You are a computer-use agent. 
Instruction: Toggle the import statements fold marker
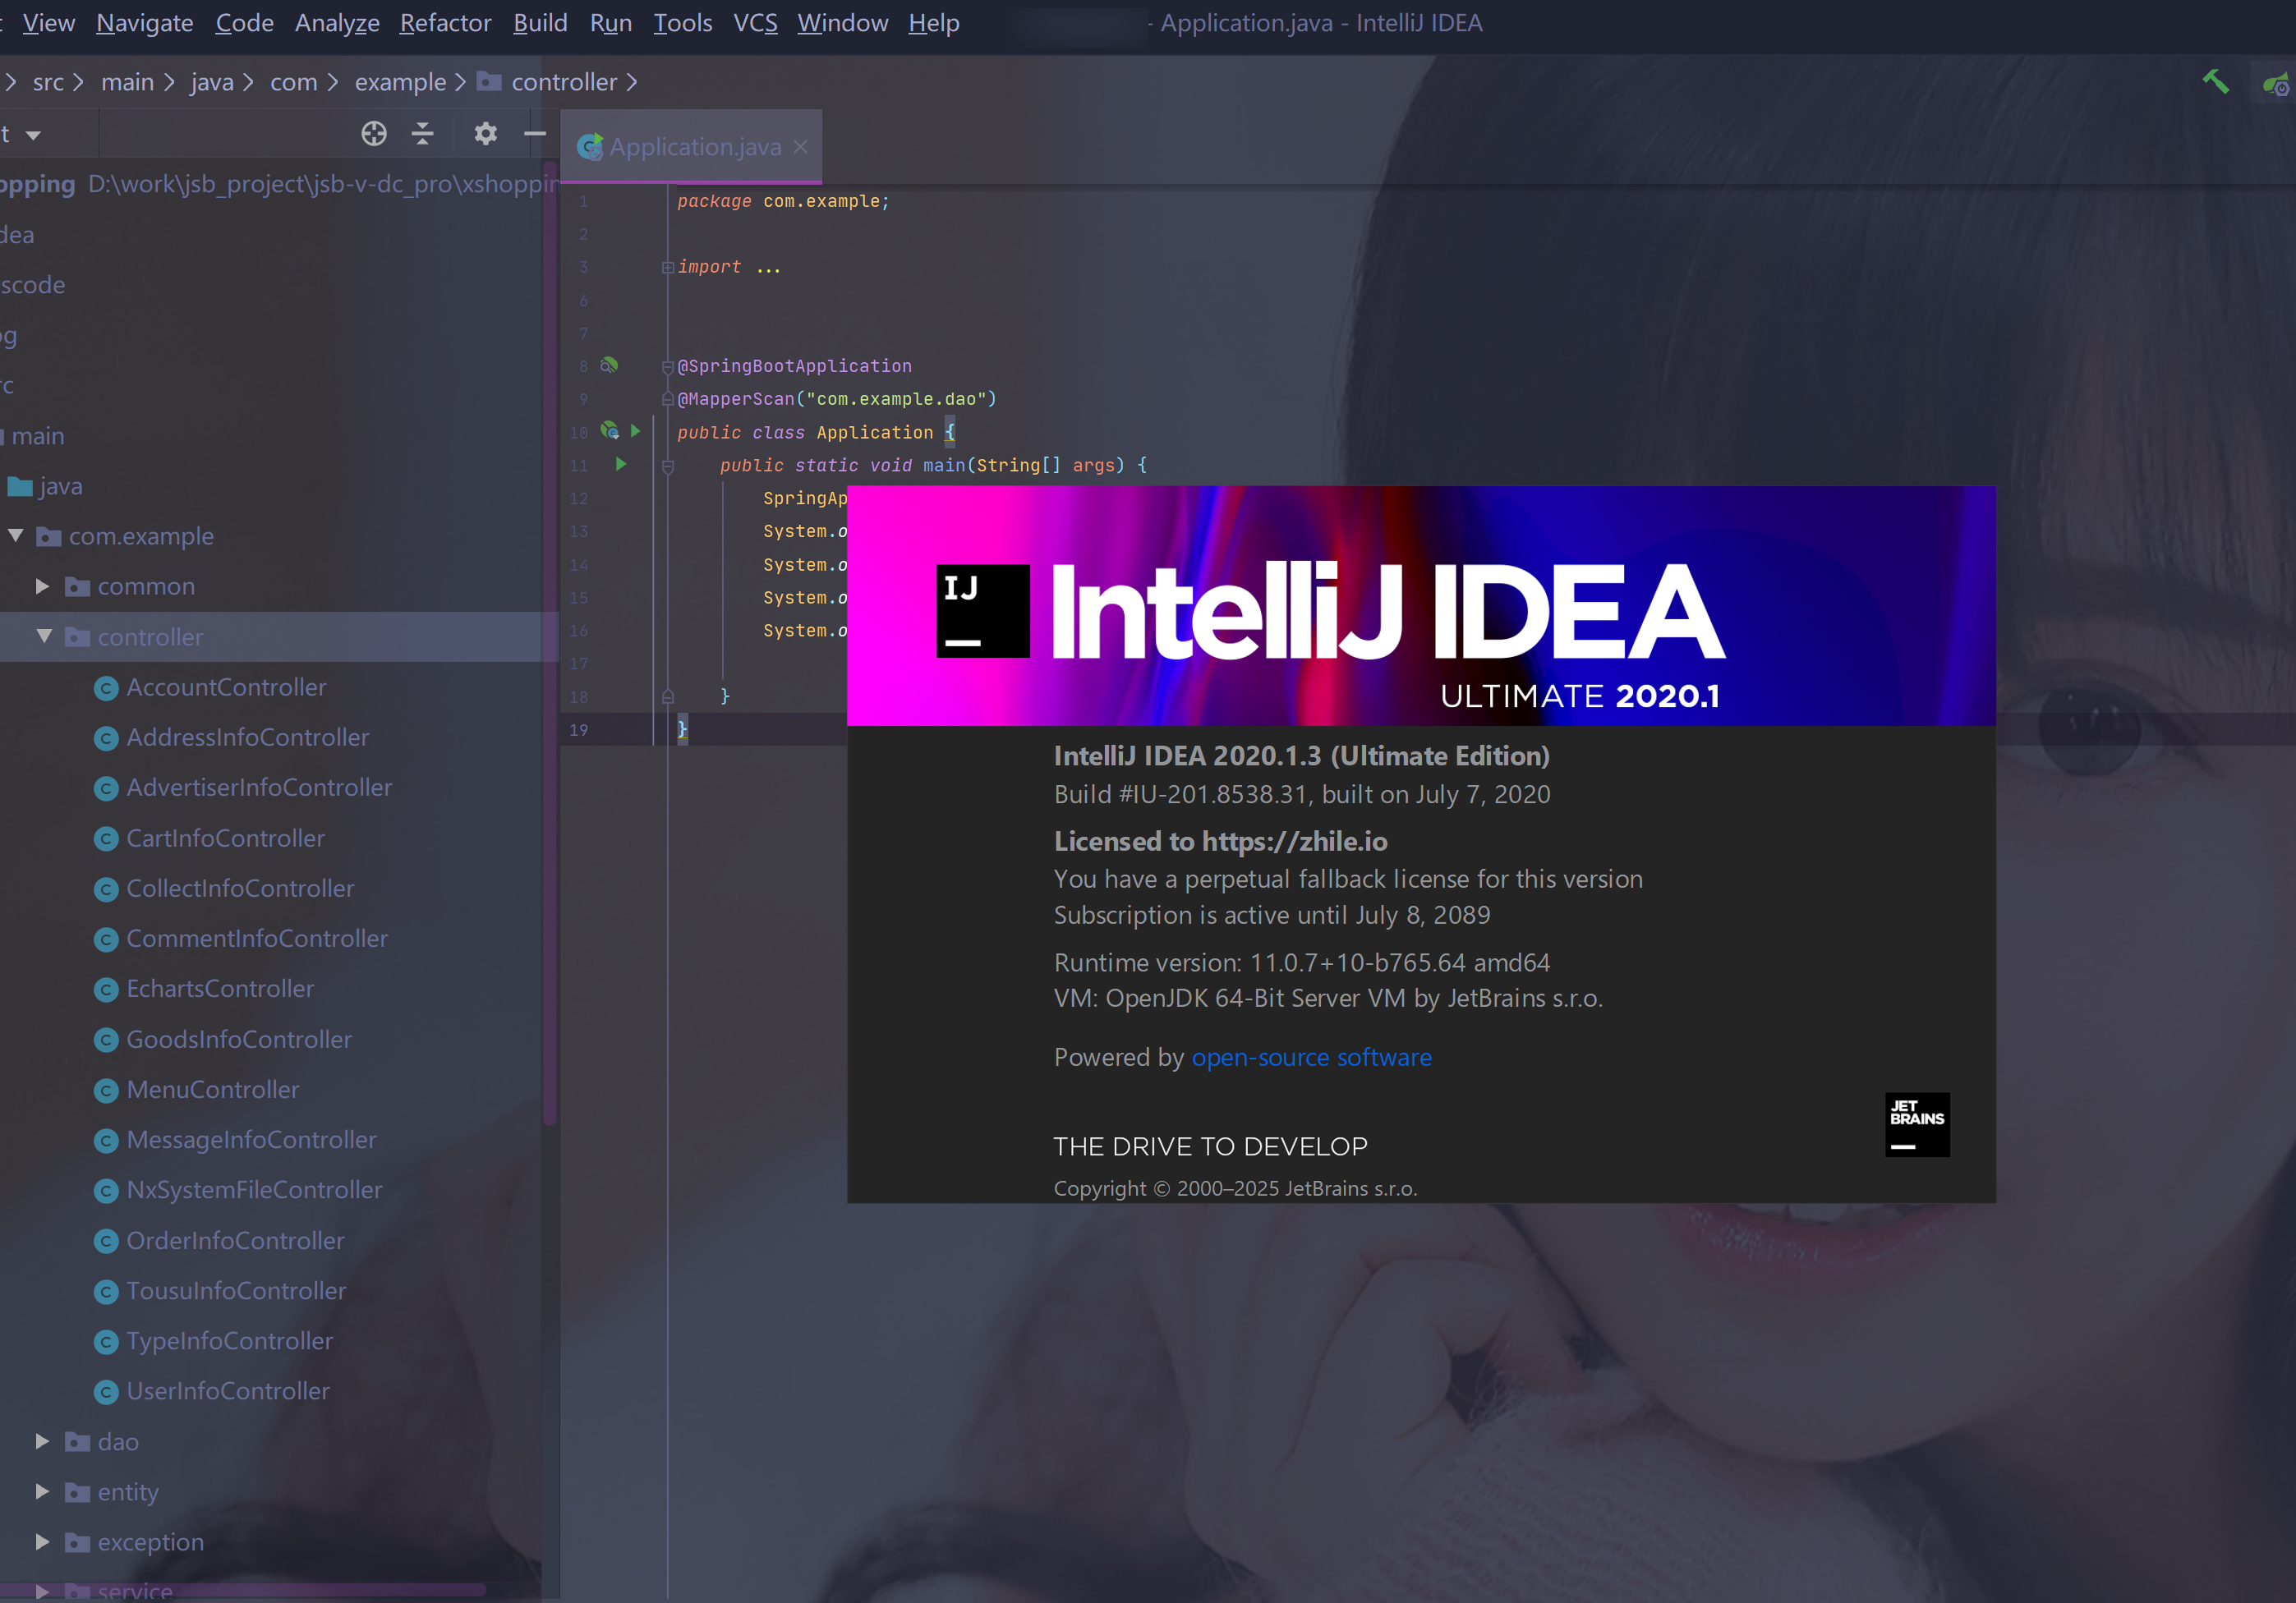point(667,268)
